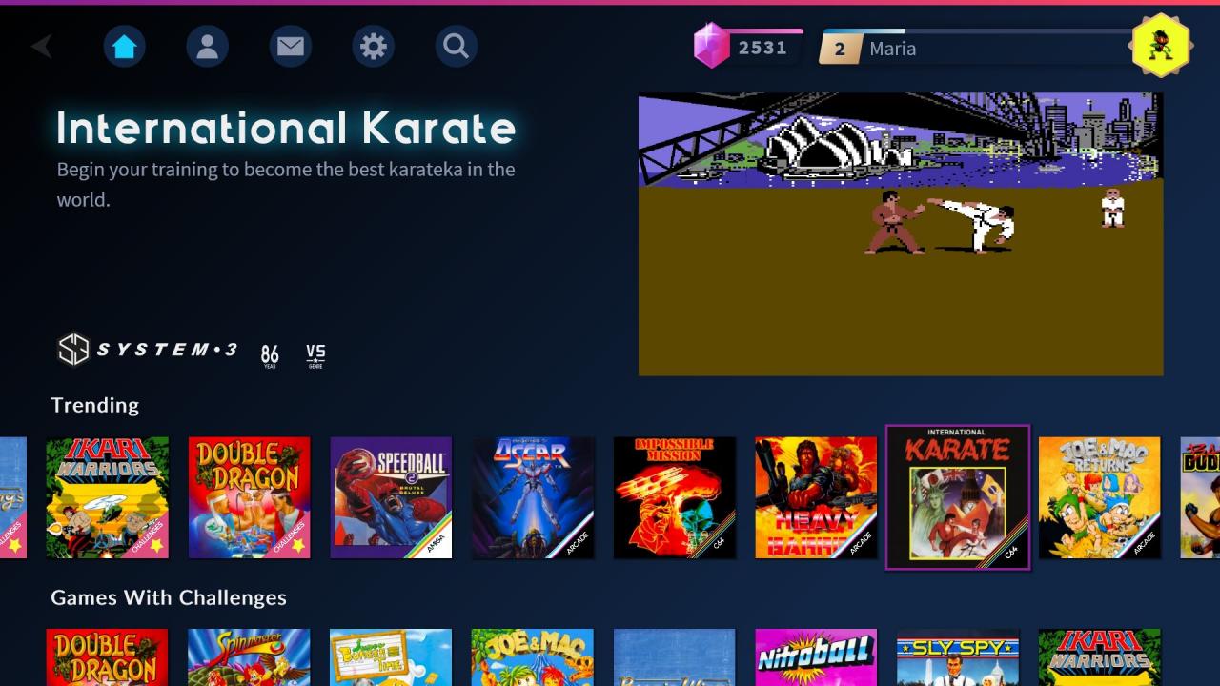Click the International Karate title heading

(x=286, y=128)
